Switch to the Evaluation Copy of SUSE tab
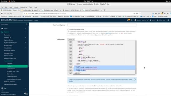This screenshot has height=96, width=171. point(51,10)
